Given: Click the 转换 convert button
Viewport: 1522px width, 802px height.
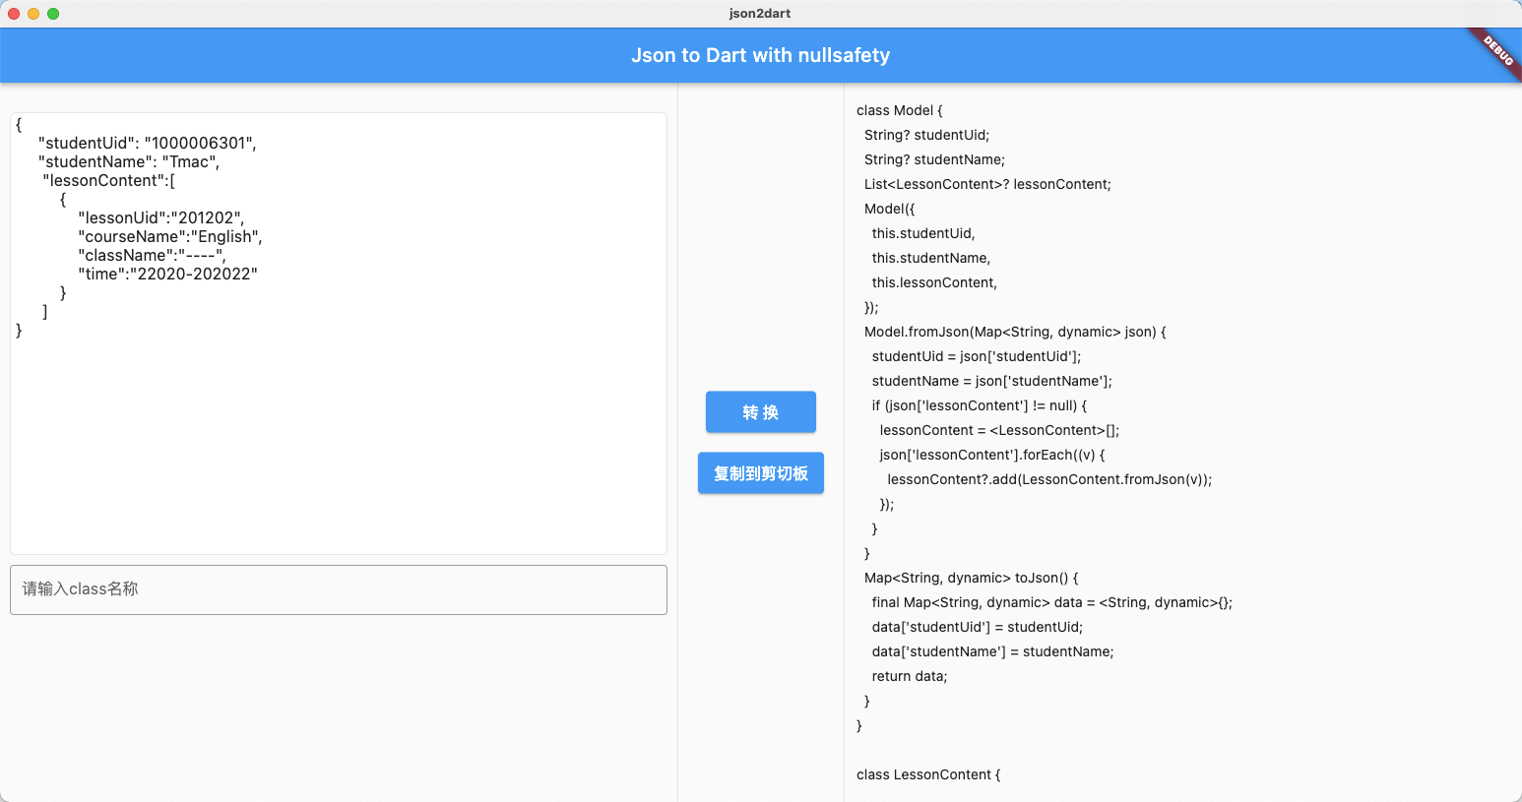Looking at the screenshot, I should [760, 411].
